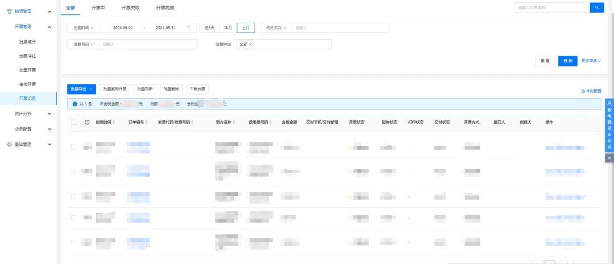Open the 购方名称 filter type dropdown
The image size is (614, 264).
click(276, 28)
